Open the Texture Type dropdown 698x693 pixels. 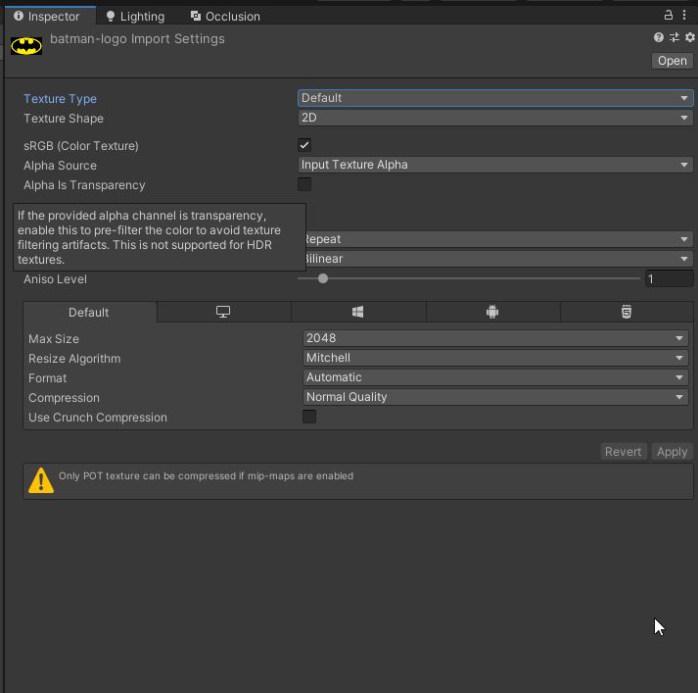495,98
